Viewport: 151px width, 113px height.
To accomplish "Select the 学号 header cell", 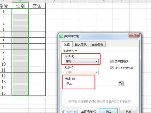I will point(6,6).
